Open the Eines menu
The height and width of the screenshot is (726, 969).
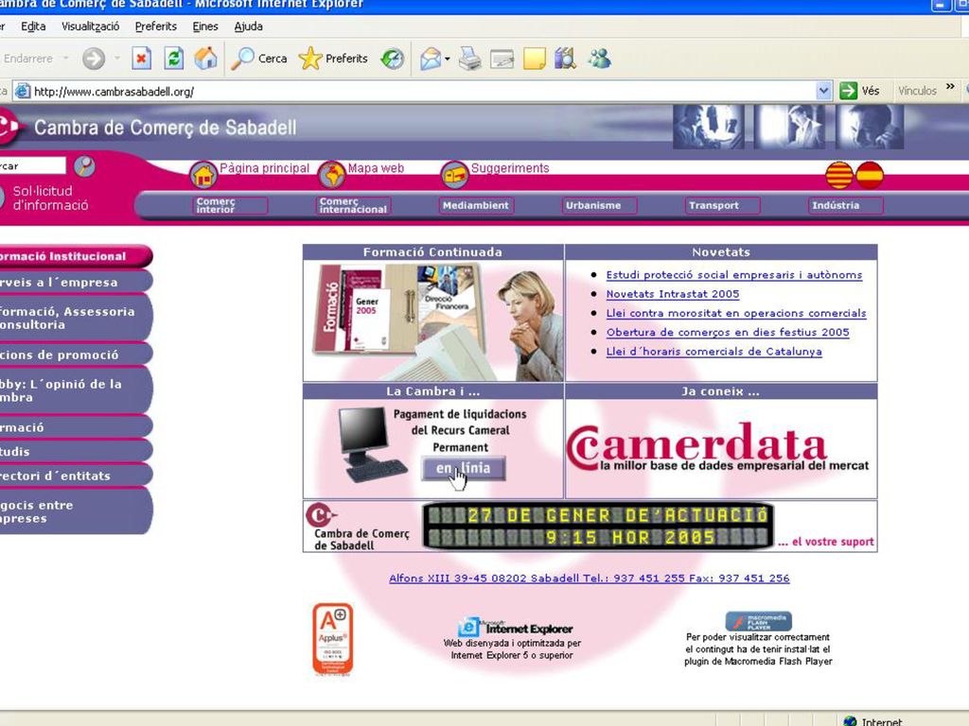click(205, 26)
